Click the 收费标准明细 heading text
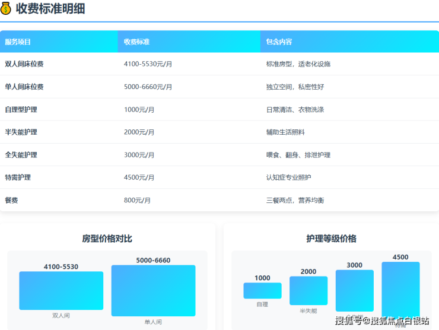This screenshot has width=439, height=330. pyautogui.click(x=50, y=9)
